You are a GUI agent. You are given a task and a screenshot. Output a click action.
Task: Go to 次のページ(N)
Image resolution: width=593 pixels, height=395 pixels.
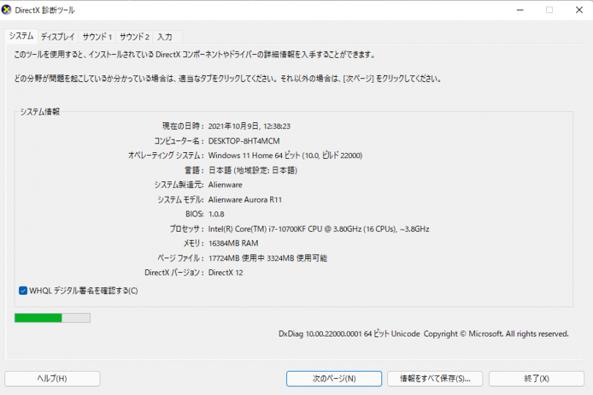click(334, 379)
